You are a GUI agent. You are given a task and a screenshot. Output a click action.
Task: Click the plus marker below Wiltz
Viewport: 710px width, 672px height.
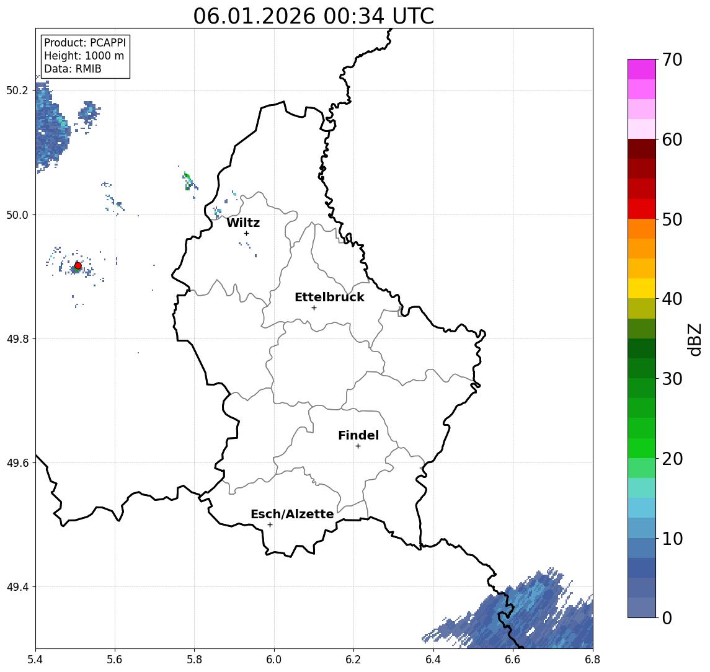click(246, 233)
